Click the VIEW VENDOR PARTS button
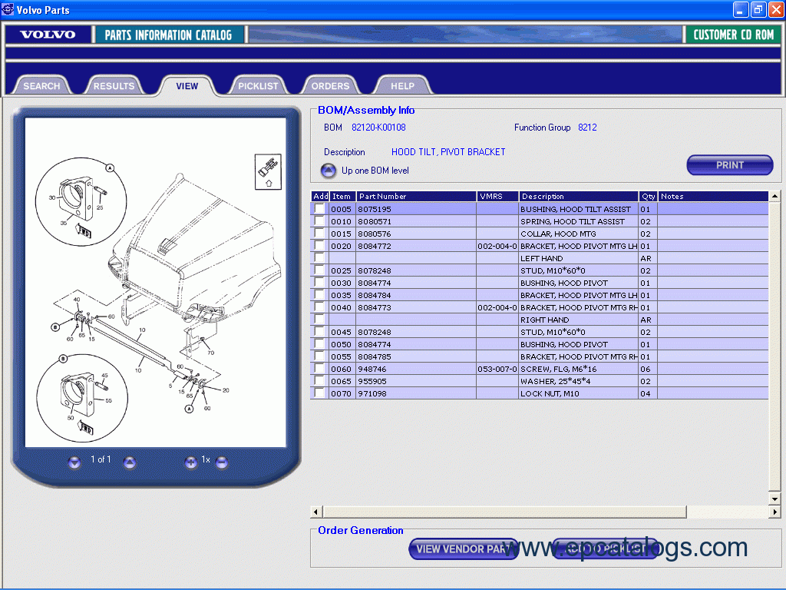Viewport: 786px width, 590px height. [464, 549]
